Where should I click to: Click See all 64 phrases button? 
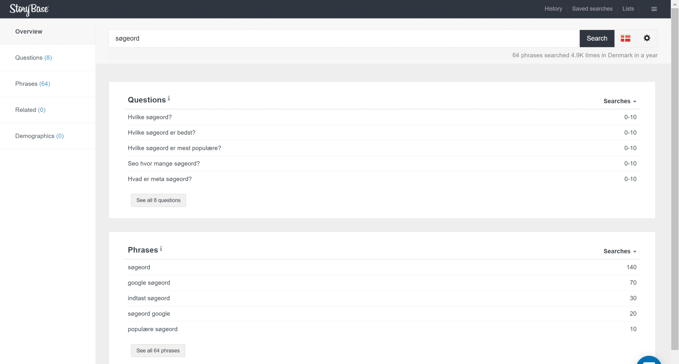coord(158,350)
